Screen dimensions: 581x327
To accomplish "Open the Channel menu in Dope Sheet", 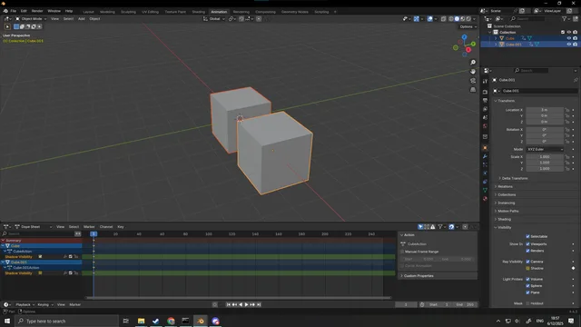I will [106, 227].
